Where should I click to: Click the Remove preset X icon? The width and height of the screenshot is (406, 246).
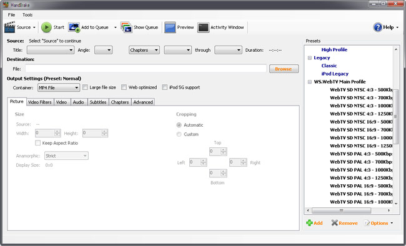335,223
